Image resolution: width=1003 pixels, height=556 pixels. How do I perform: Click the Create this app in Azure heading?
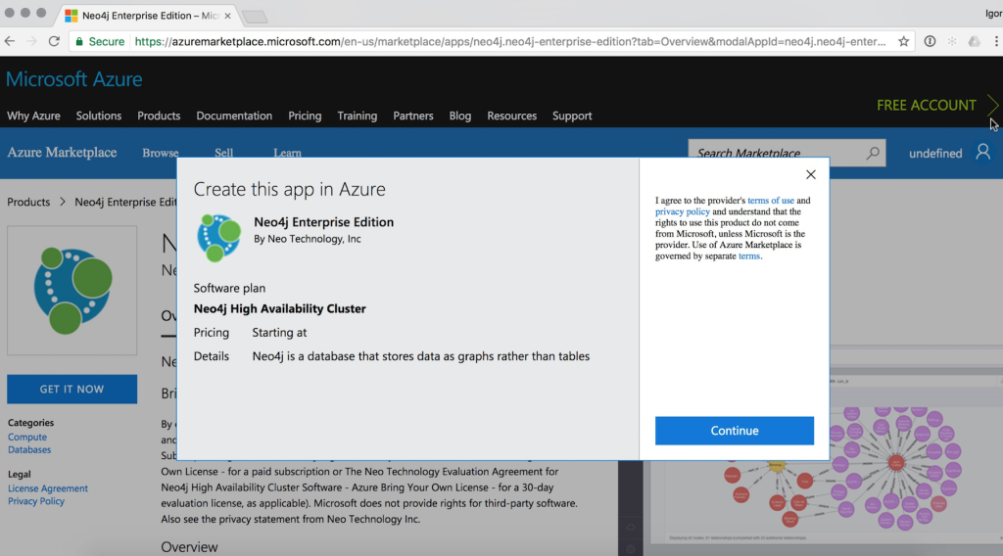pyautogui.click(x=289, y=189)
